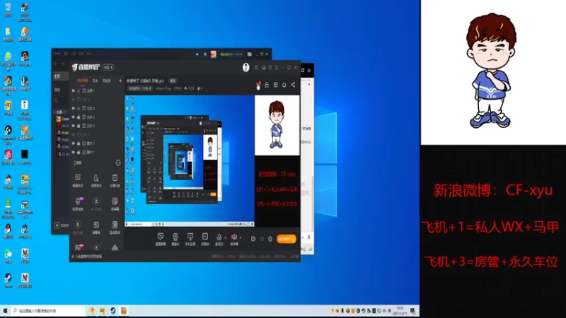The width and height of the screenshot is (566, 318).
Task: Open the Windows Start menu
Action: coord(5,311)
